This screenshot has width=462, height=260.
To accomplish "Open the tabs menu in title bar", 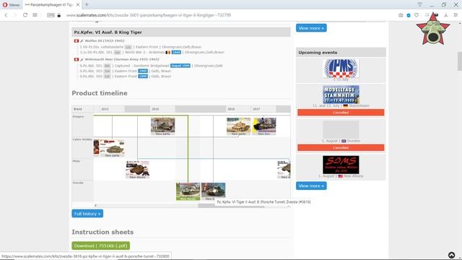I will click(420, 4).
